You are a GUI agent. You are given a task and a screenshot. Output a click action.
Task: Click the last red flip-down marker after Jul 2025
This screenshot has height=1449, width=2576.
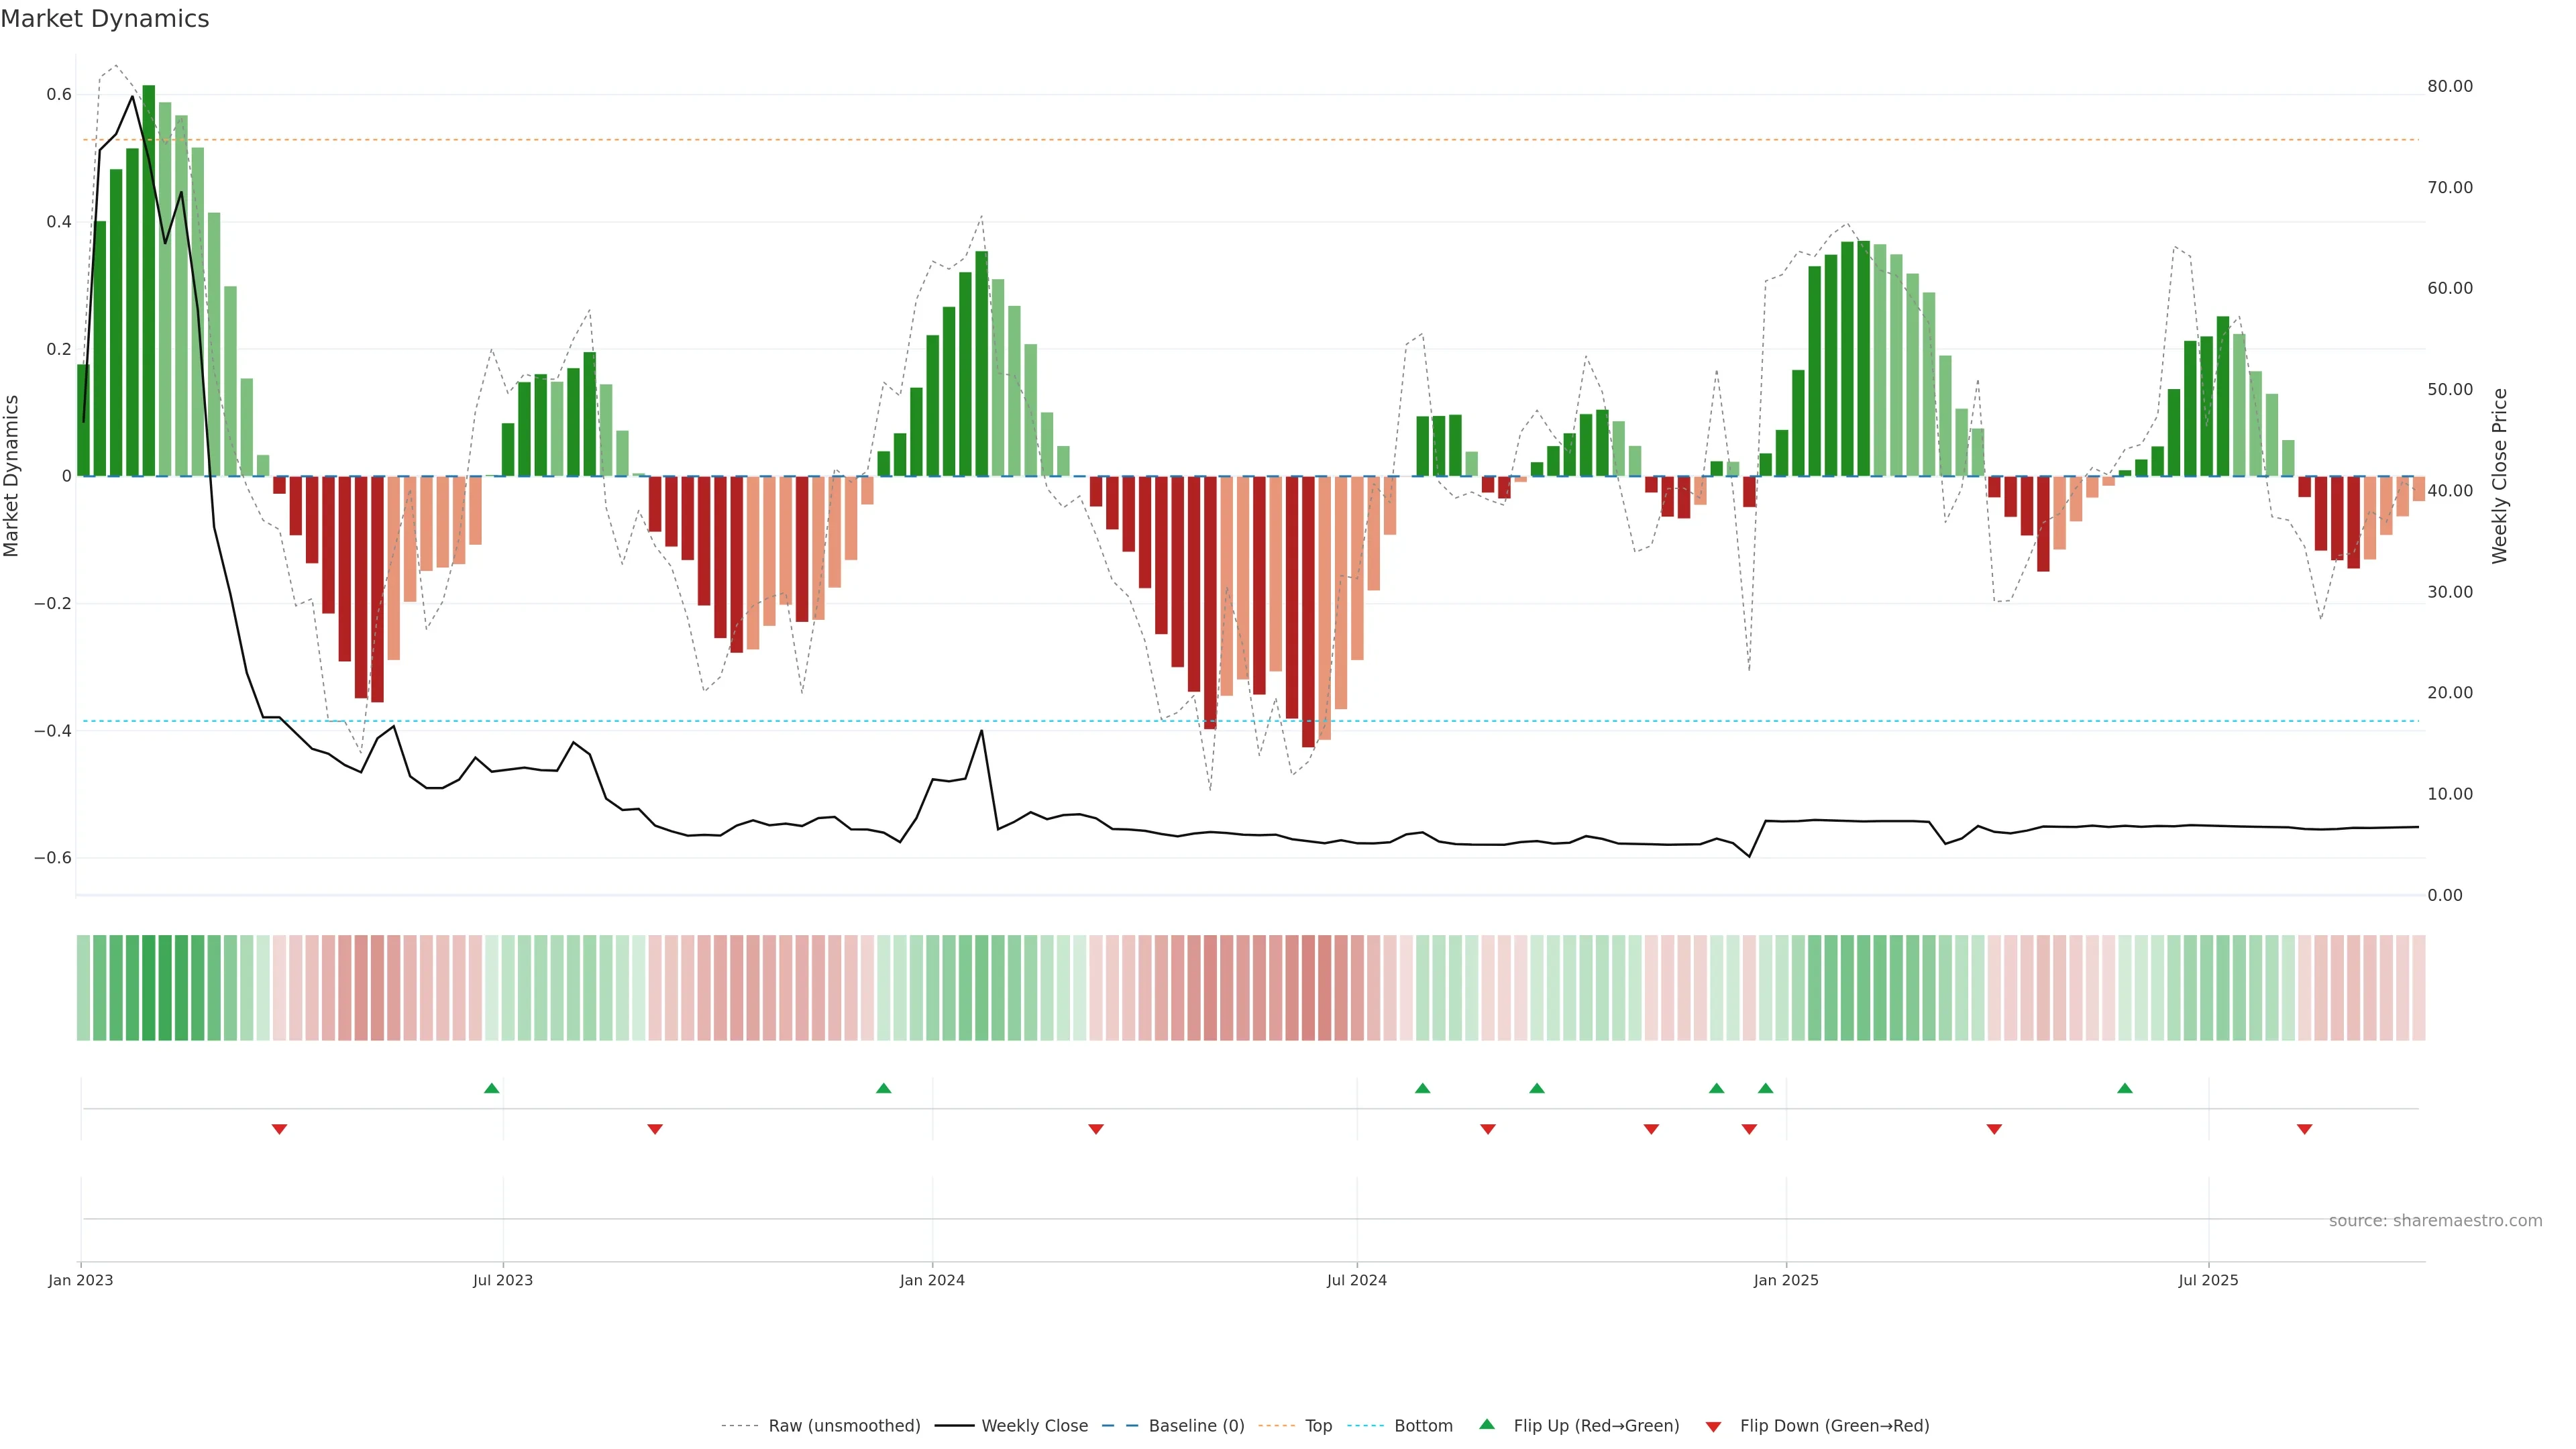tap(2304, 1129)
